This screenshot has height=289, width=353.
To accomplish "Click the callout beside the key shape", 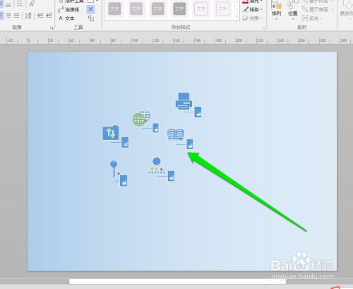I will [x=124, y=181].
